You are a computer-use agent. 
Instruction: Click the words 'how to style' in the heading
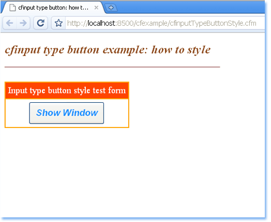[181, 50]
